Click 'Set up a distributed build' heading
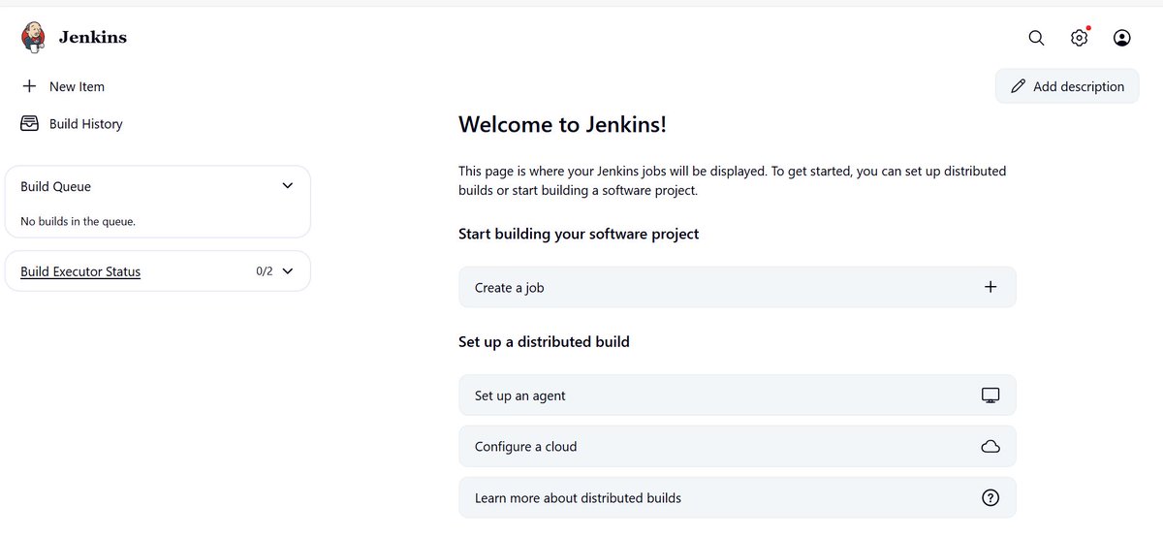The width and height of the screenshot is (1163, 538). point(544,341)
